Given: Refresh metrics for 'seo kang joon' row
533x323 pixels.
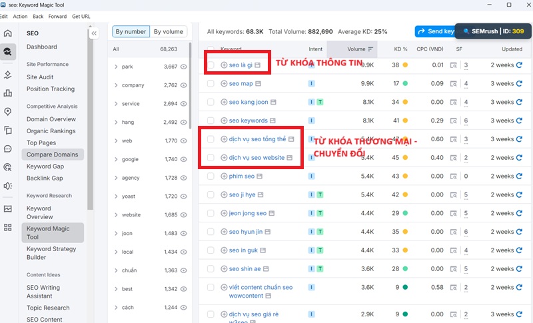Looking at the screenshot, I should click(x=519, y=102).
